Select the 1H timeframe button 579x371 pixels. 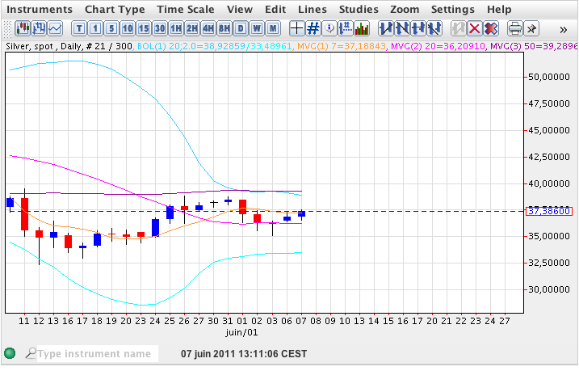pos(176,28)
